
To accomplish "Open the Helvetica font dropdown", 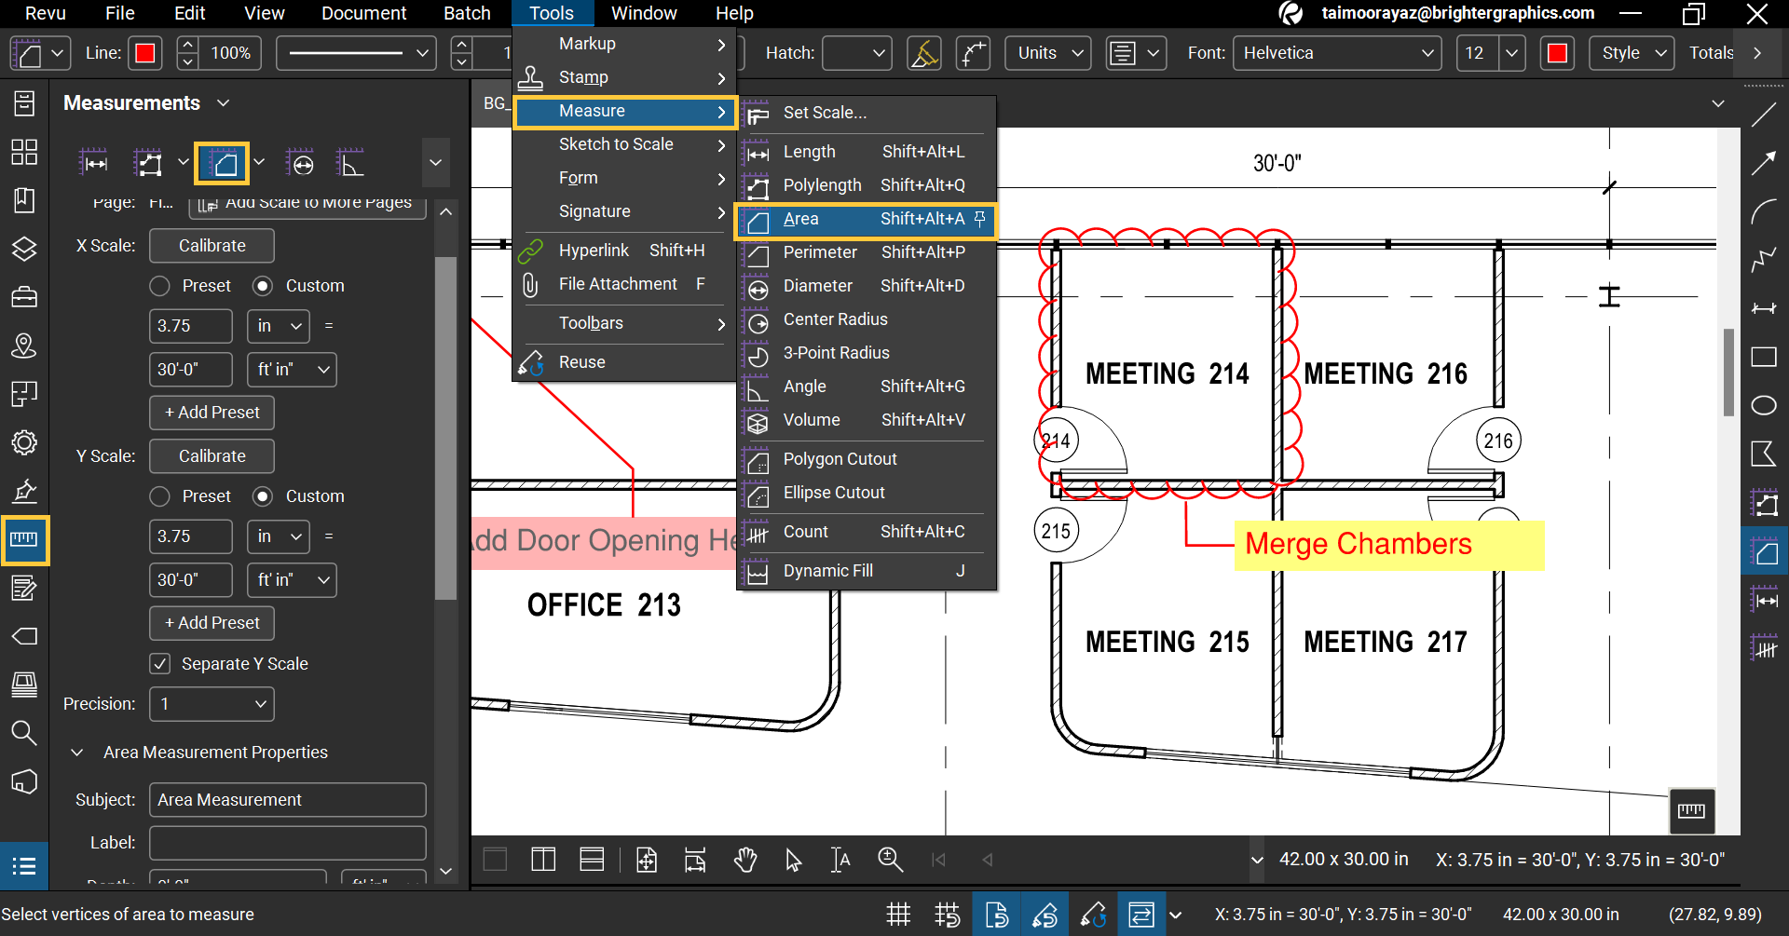I will pos(1337,53).
